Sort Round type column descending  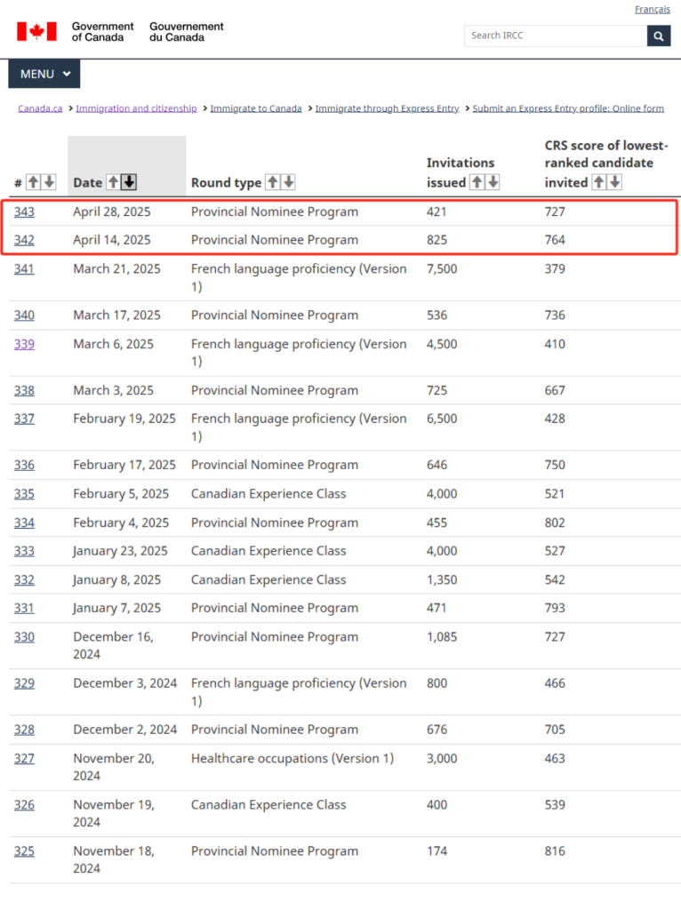tap(288, 182)
